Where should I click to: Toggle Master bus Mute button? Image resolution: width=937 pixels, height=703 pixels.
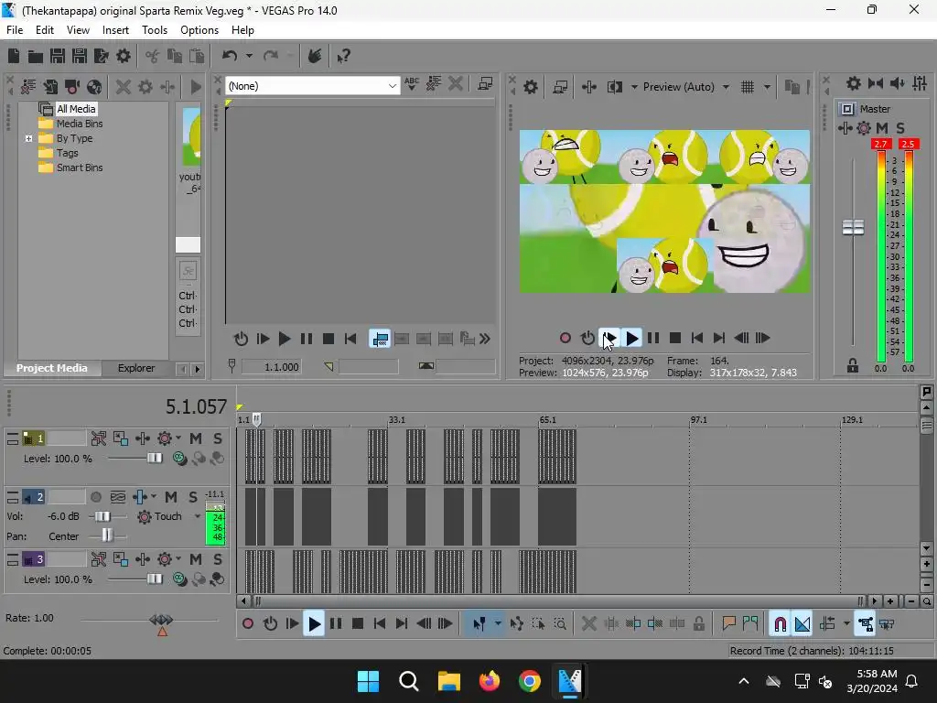coord(881,128)
